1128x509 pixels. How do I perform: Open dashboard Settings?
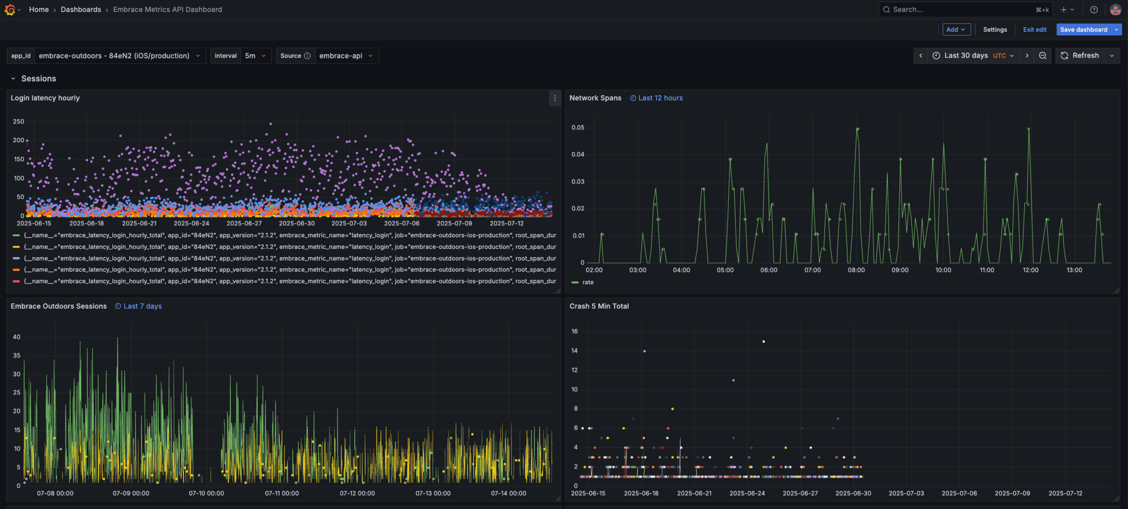pyautogui.click(x=995, y=30)
